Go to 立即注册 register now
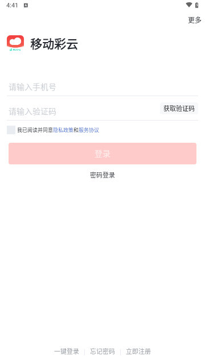Viewport: 205px width, 364px height. tap(138, 351)
